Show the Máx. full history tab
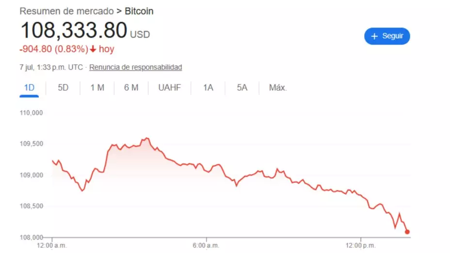 (x=278, y=88)
